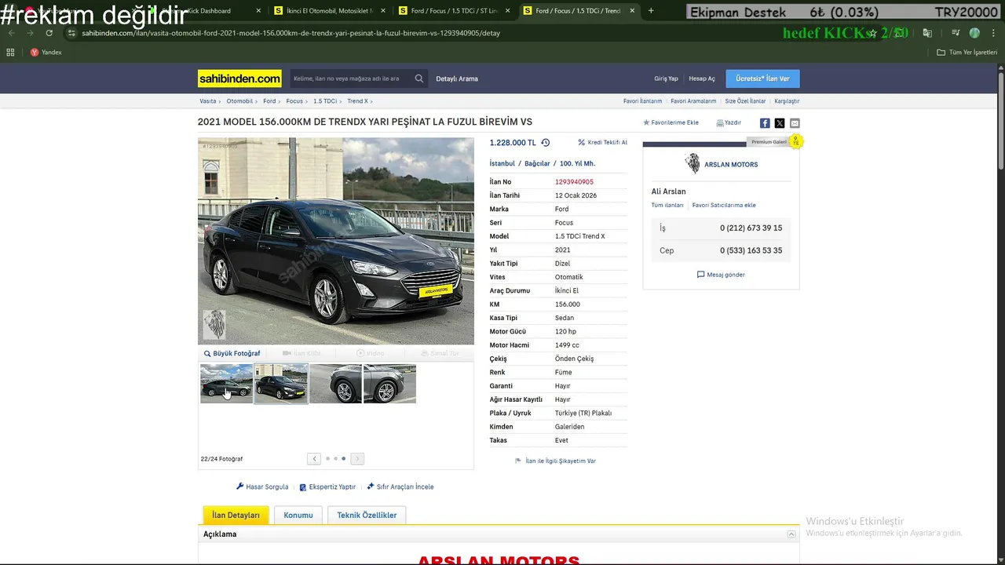
Task: Click Ford breadcrumb
Action: click(269, 101)
